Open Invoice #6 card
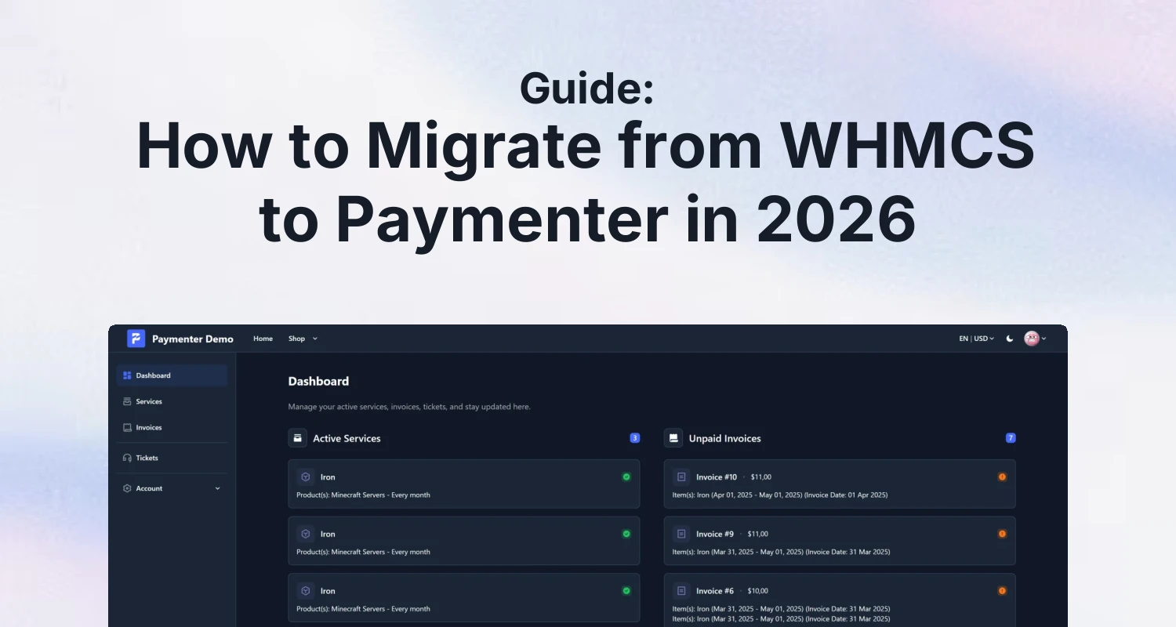Screen dimensions: 1176x627 (840, 600)
